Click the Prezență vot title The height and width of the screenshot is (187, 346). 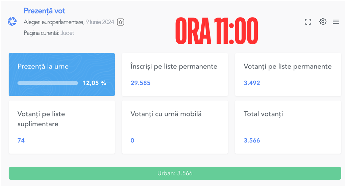44,11
